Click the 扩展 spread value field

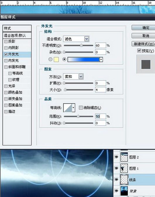[x=101, y=83]
